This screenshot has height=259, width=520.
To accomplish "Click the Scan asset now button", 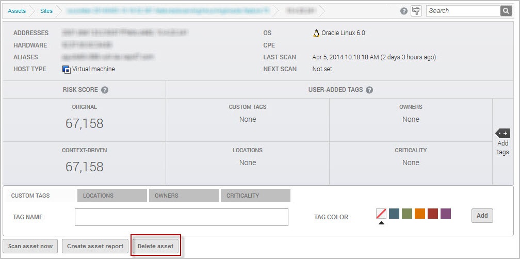I will click(x=30, y=246).
